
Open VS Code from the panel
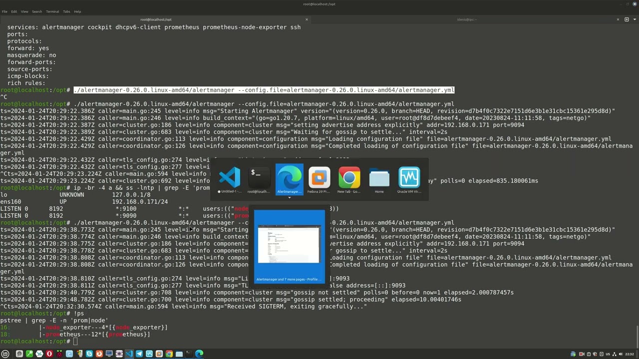pos(129,354)
